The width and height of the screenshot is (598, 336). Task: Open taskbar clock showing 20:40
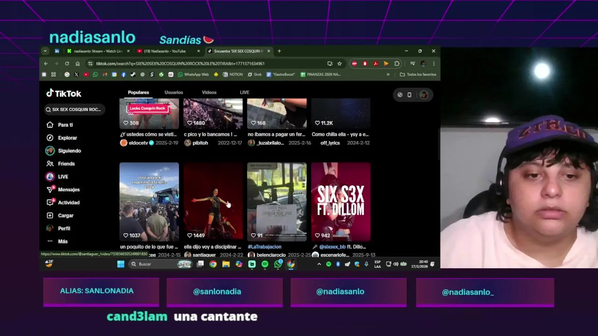tap(419, 264)
